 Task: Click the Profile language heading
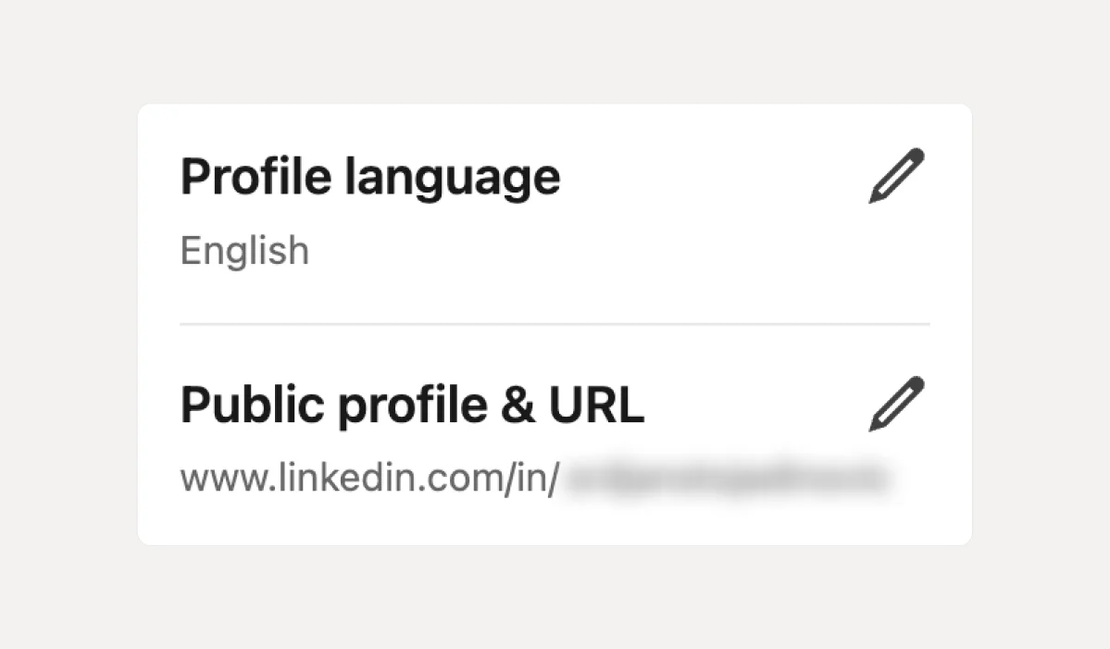(x=370, y=176)
